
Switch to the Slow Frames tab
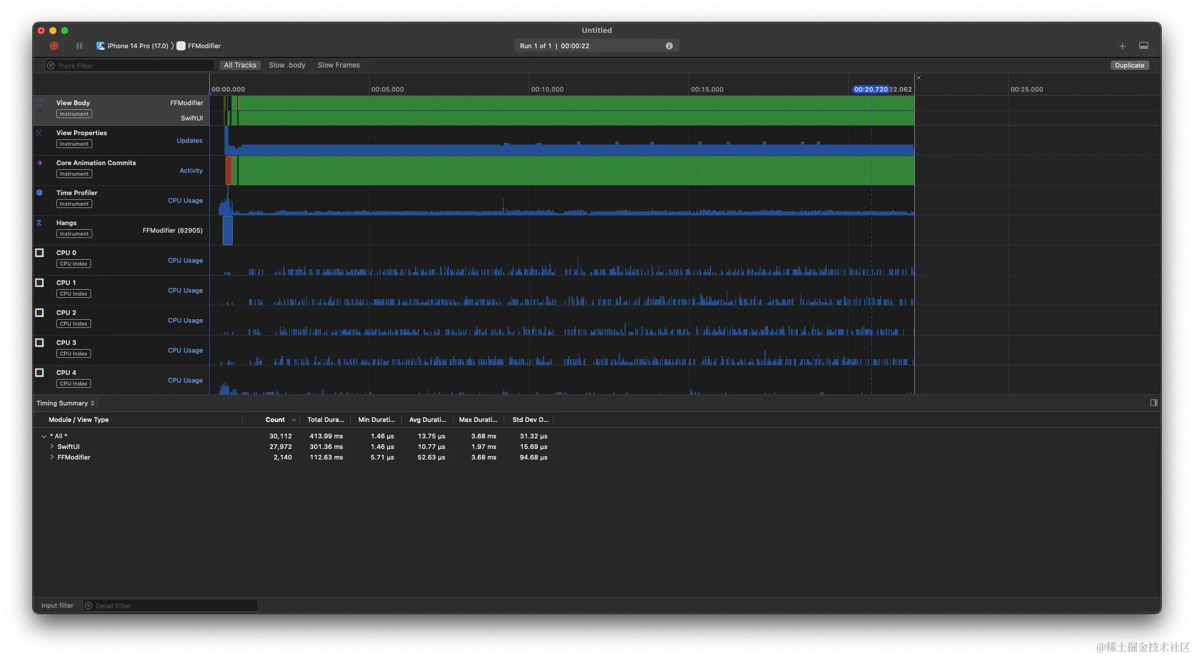pos(338,65)
